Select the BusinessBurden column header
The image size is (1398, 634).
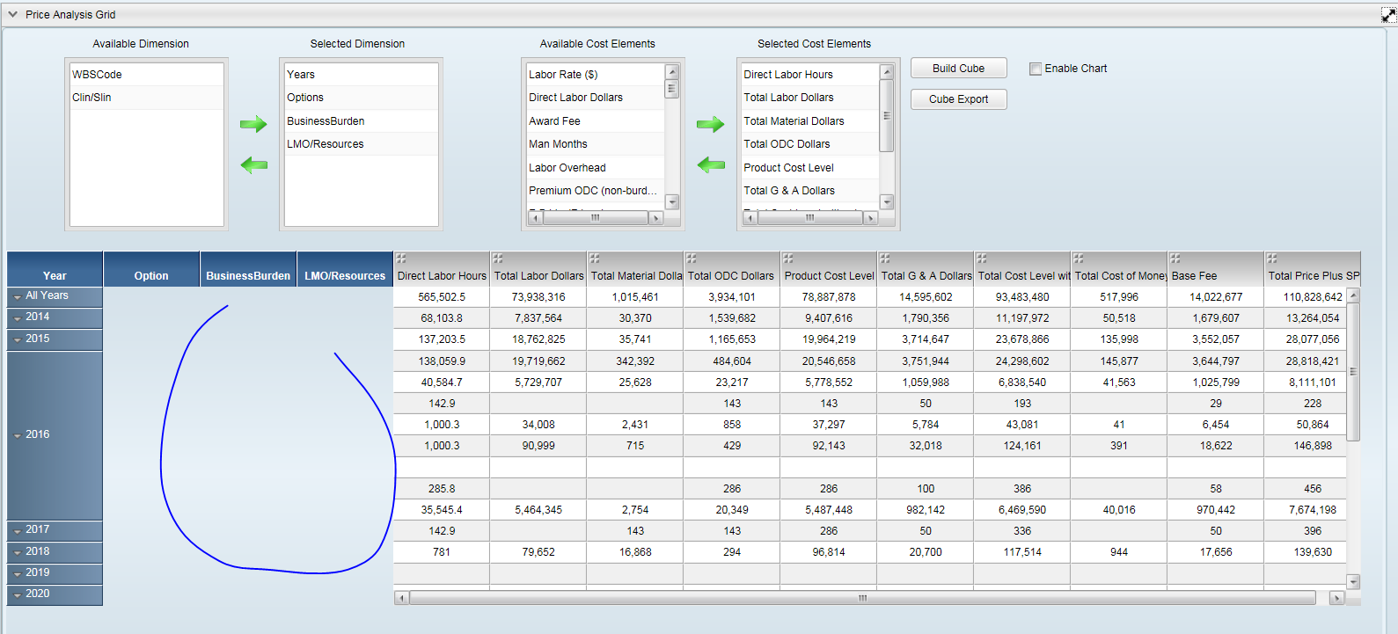(248, 275)
